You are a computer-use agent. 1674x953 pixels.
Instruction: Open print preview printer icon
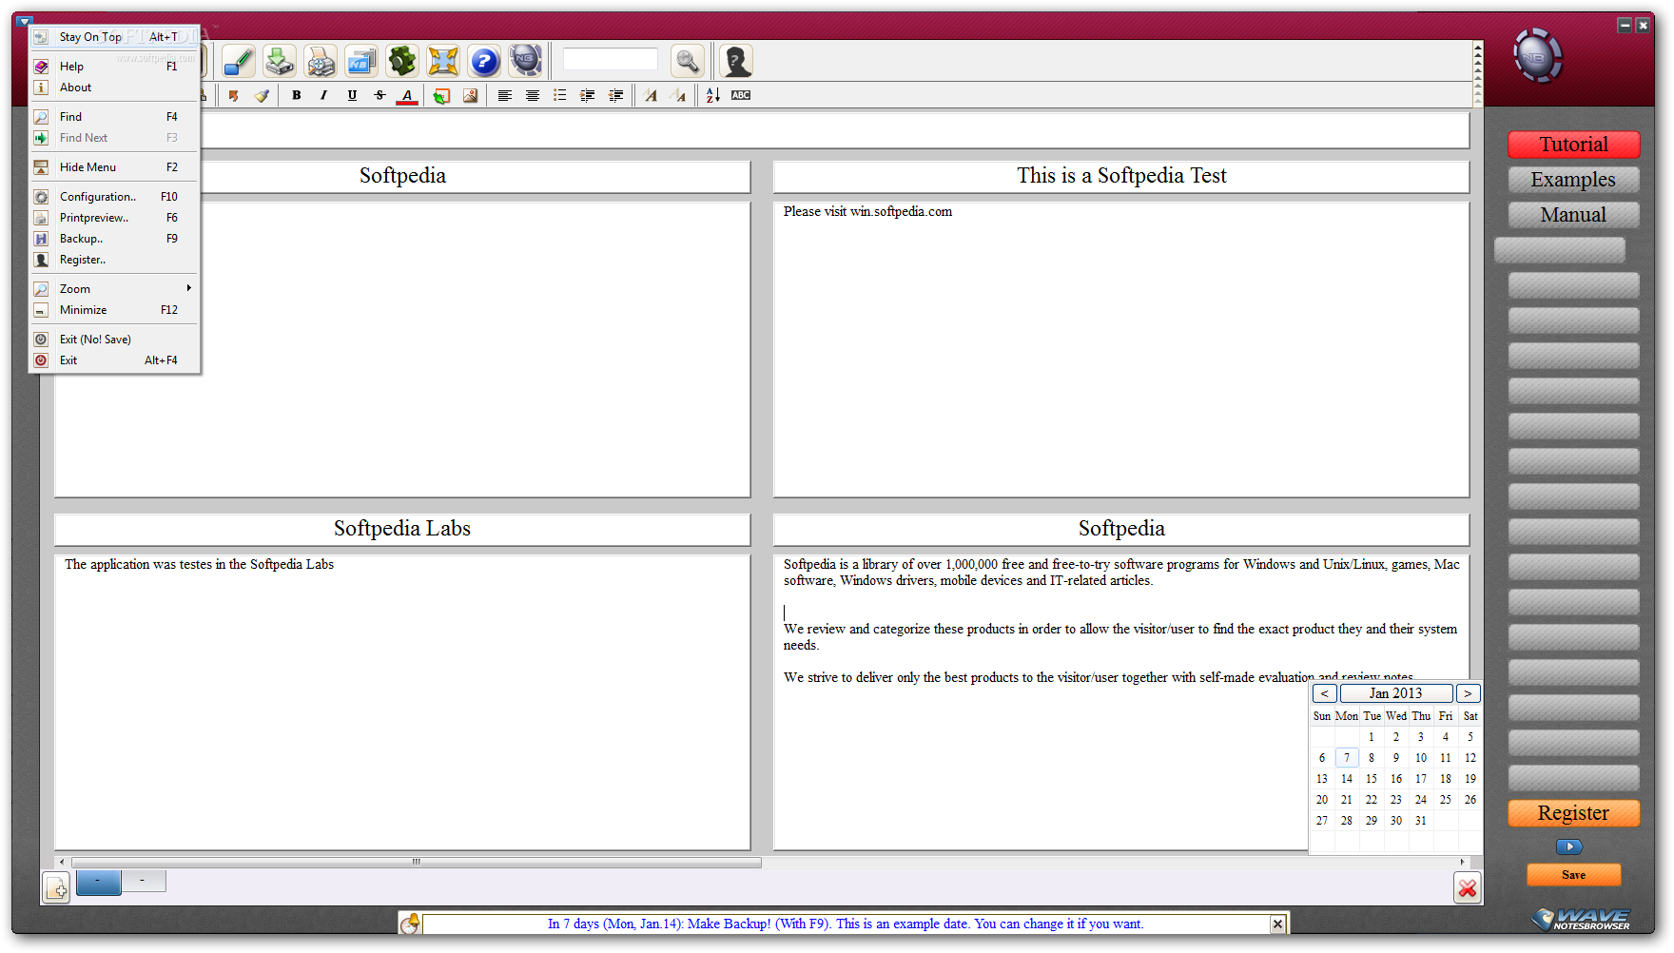(321, 62)
